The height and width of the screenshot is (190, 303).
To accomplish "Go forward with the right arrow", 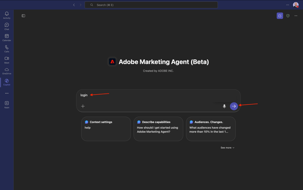I will (80, 5).
